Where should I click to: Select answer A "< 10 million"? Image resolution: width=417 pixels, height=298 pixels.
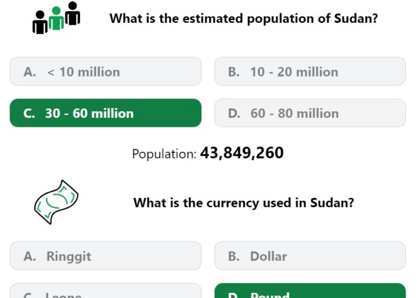click(x=106, y=71)
